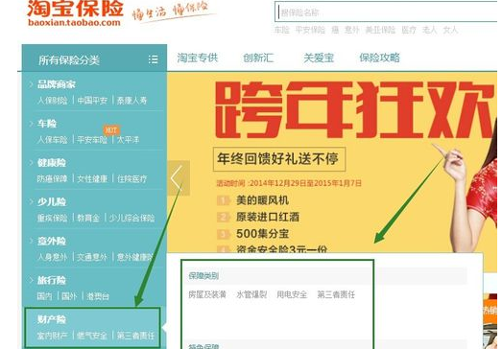
Task: Select 少儿综合保险 under 少儿险
Action: (131, 218)
